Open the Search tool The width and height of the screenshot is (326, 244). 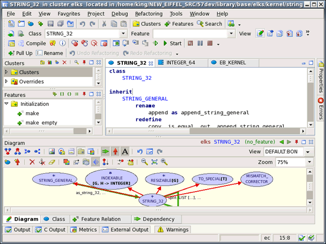point(209,24)
